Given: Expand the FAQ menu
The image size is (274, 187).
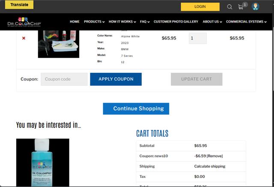Looking at the screenshot, I should pos(145,22).
